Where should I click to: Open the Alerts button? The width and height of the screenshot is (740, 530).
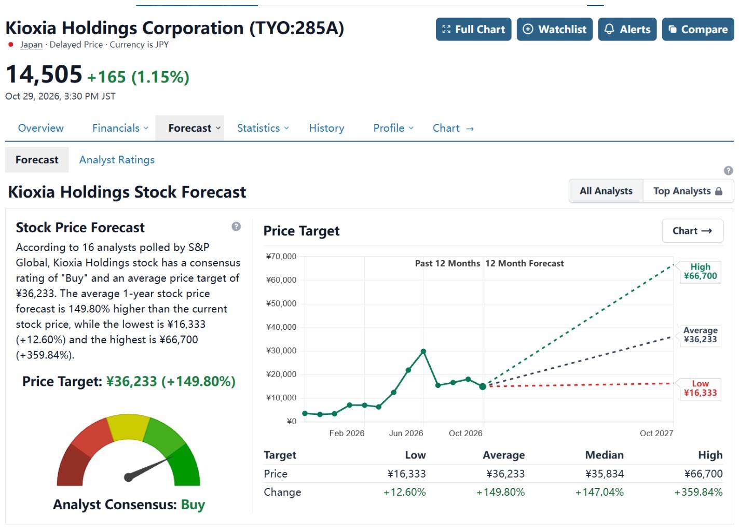tap(627, 30)
